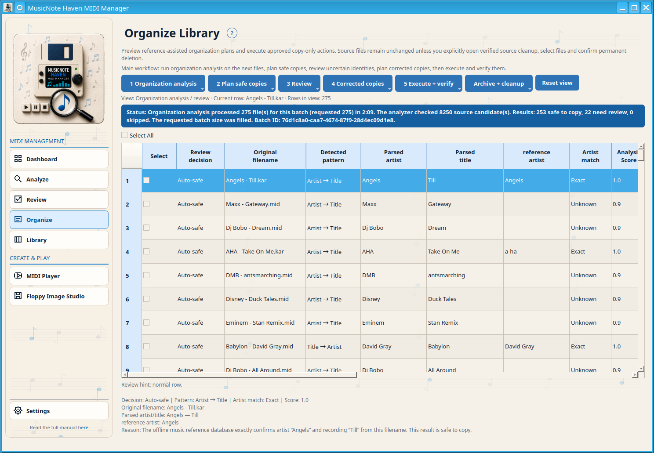The height and width of the screenshot is (453, 654).
Task: Click the Dashboard grid icon in sidebar
Action: 18,159
